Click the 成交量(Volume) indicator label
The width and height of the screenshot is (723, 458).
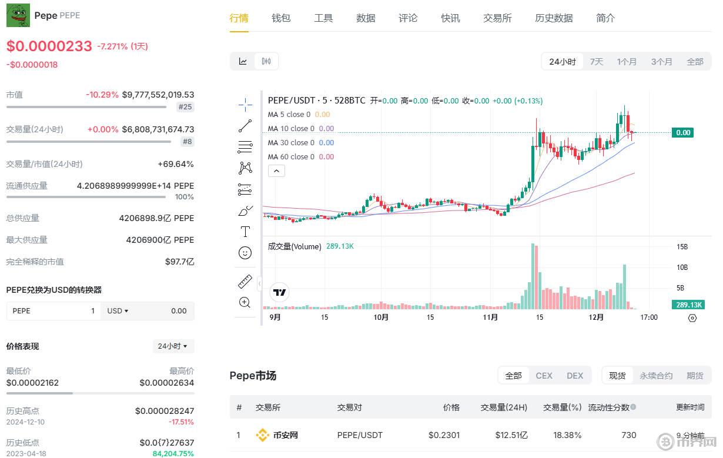coord(294,247)
